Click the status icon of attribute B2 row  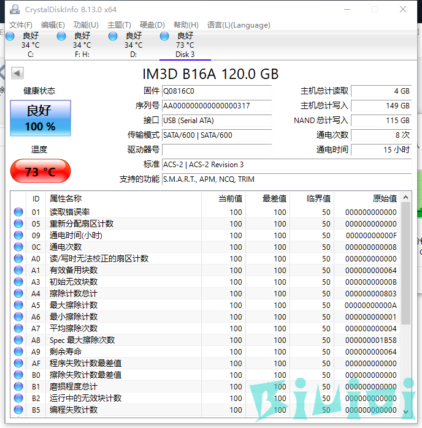pyautogui.click(x=18, y=398)
